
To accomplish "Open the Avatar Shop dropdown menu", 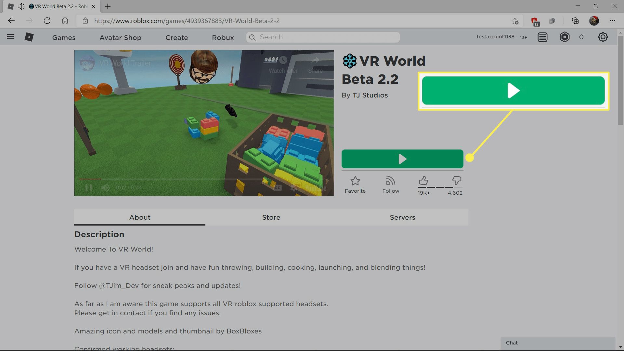I will point(121,37).
